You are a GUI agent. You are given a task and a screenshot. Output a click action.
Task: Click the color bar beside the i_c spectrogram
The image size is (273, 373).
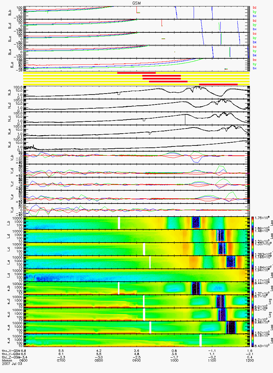click(x=252, y=249)
